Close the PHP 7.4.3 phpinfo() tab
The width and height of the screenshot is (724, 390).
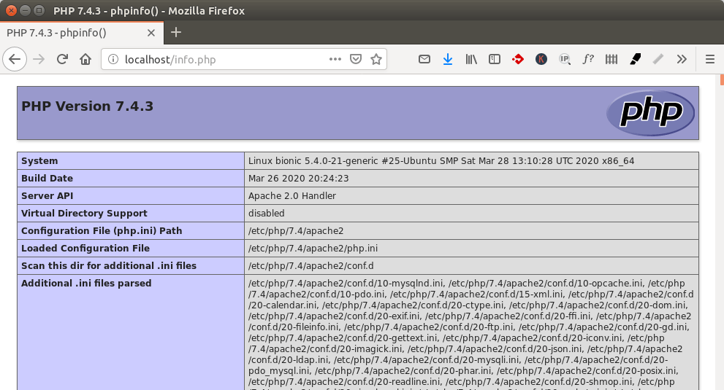pos(151,33)
